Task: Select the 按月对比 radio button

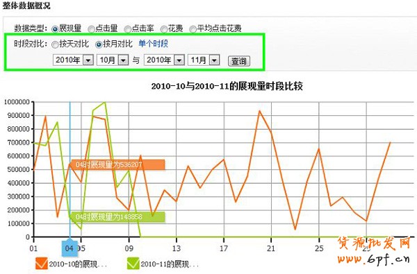Action: pyautogui.click(x=99, y=44)
